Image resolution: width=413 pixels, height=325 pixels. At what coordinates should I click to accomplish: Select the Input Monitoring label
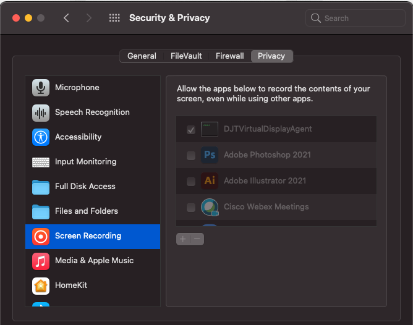coord(85,162)
